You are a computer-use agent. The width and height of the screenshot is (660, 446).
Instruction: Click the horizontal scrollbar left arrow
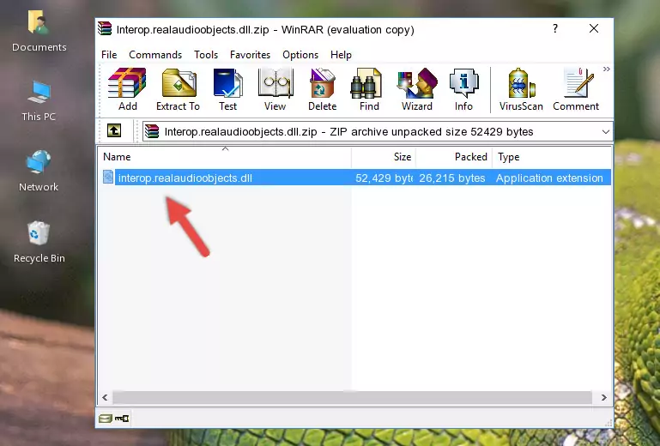pyautogui.click(x=105, y=397)
